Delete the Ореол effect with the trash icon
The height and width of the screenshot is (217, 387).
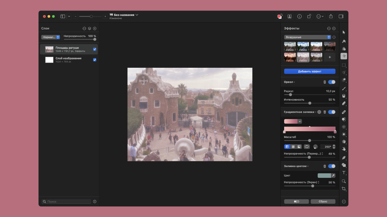pos(324,82)
